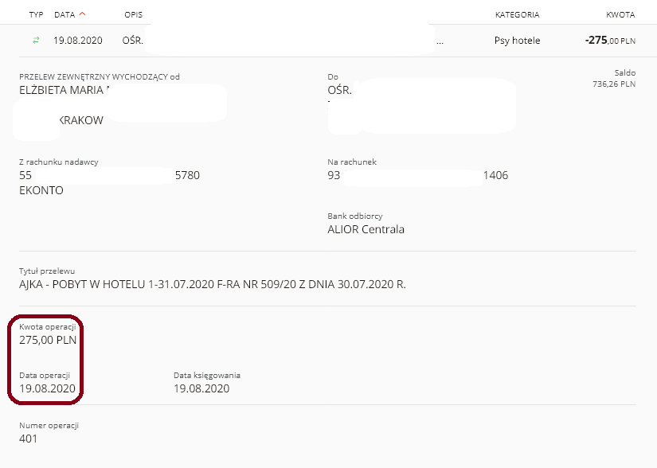
Task: Select the Kwota operacji 275,00 PLN value
Action: tap(48, 340)
